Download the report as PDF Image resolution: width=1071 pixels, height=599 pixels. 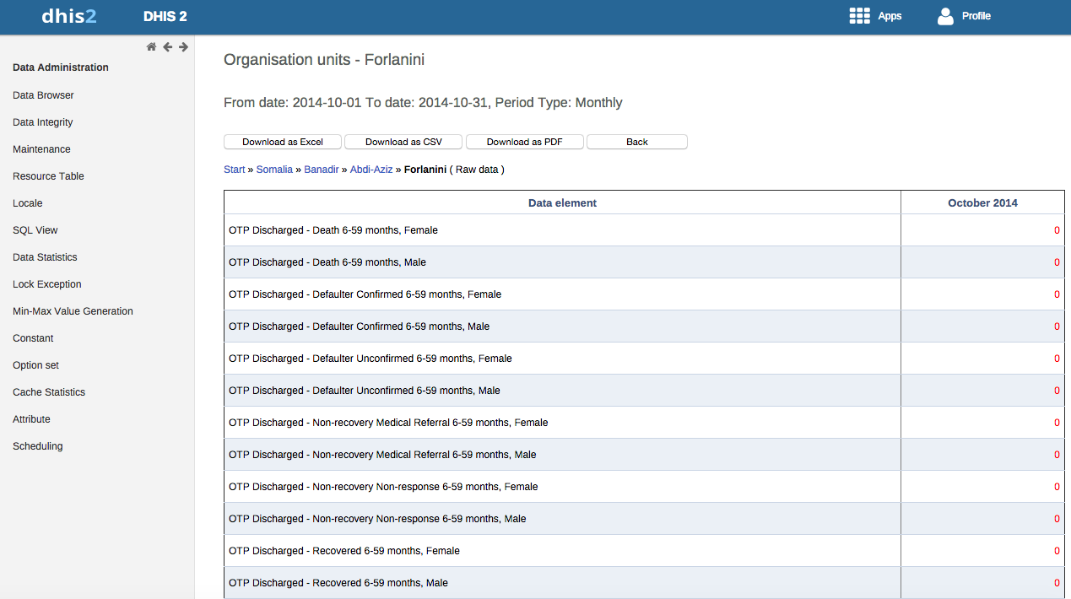[x=524, y=142]
